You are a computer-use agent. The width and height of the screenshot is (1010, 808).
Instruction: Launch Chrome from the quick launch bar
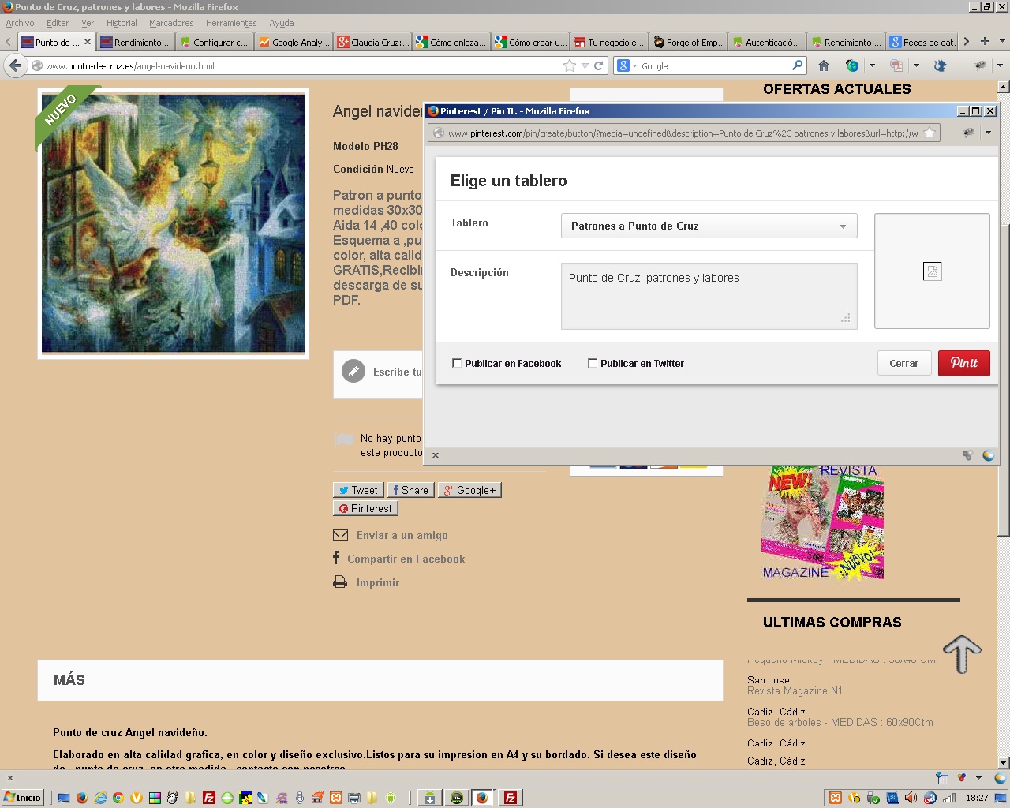(118, 798)
